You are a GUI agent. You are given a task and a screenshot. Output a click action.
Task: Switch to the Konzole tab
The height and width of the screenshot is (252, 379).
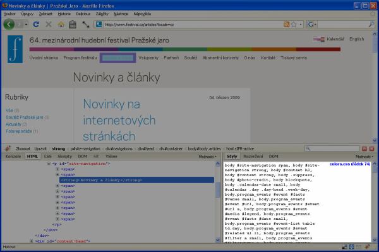tap(13, 157)
